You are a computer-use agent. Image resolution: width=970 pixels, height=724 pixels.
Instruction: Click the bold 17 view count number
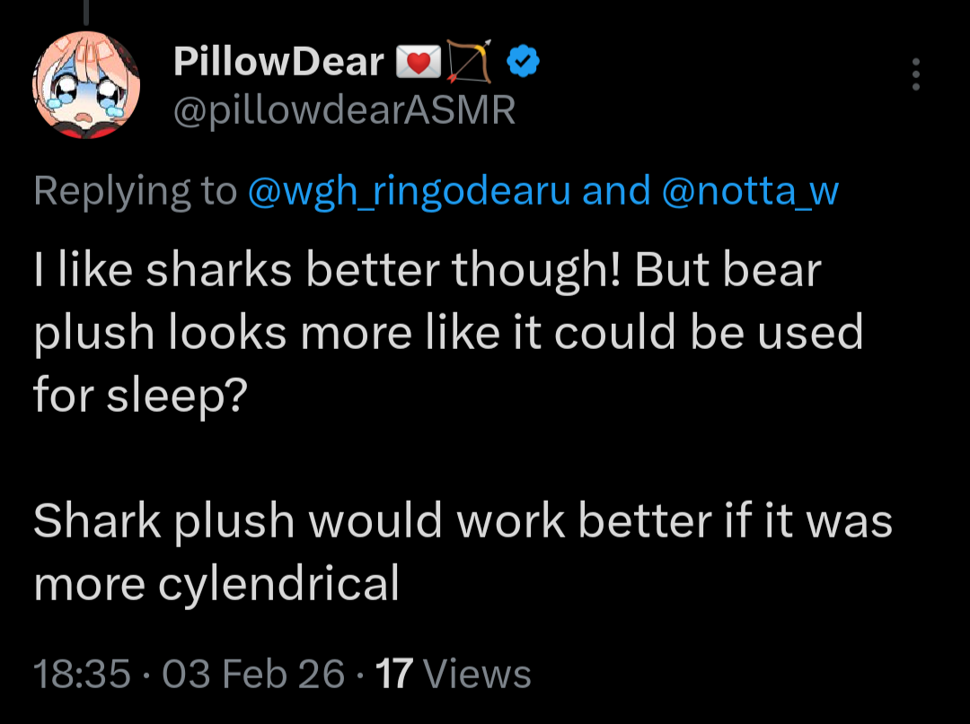(393, 674)
